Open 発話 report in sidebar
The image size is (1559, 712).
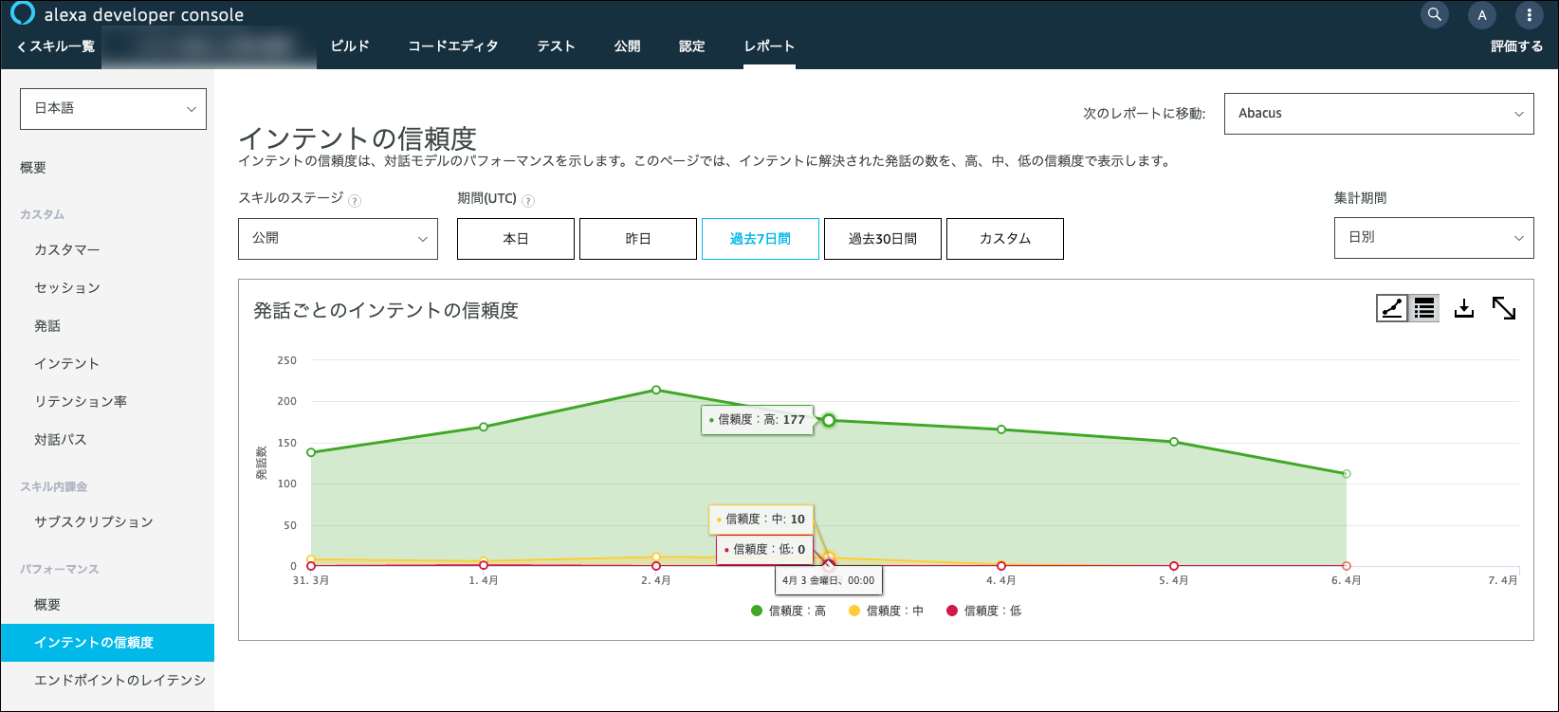[x=47, y=326]
